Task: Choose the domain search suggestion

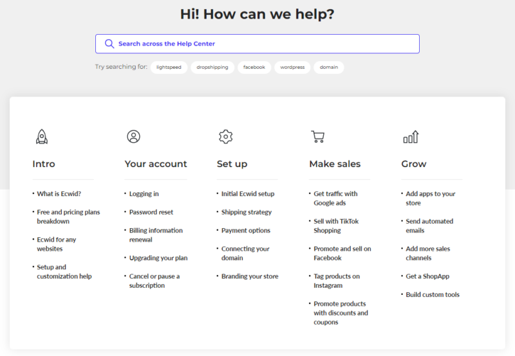Action: [329, 67]
